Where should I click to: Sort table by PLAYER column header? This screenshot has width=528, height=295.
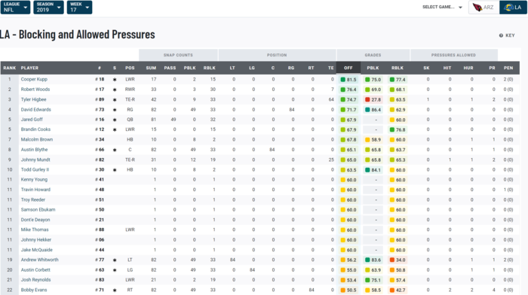pos(29,68)
